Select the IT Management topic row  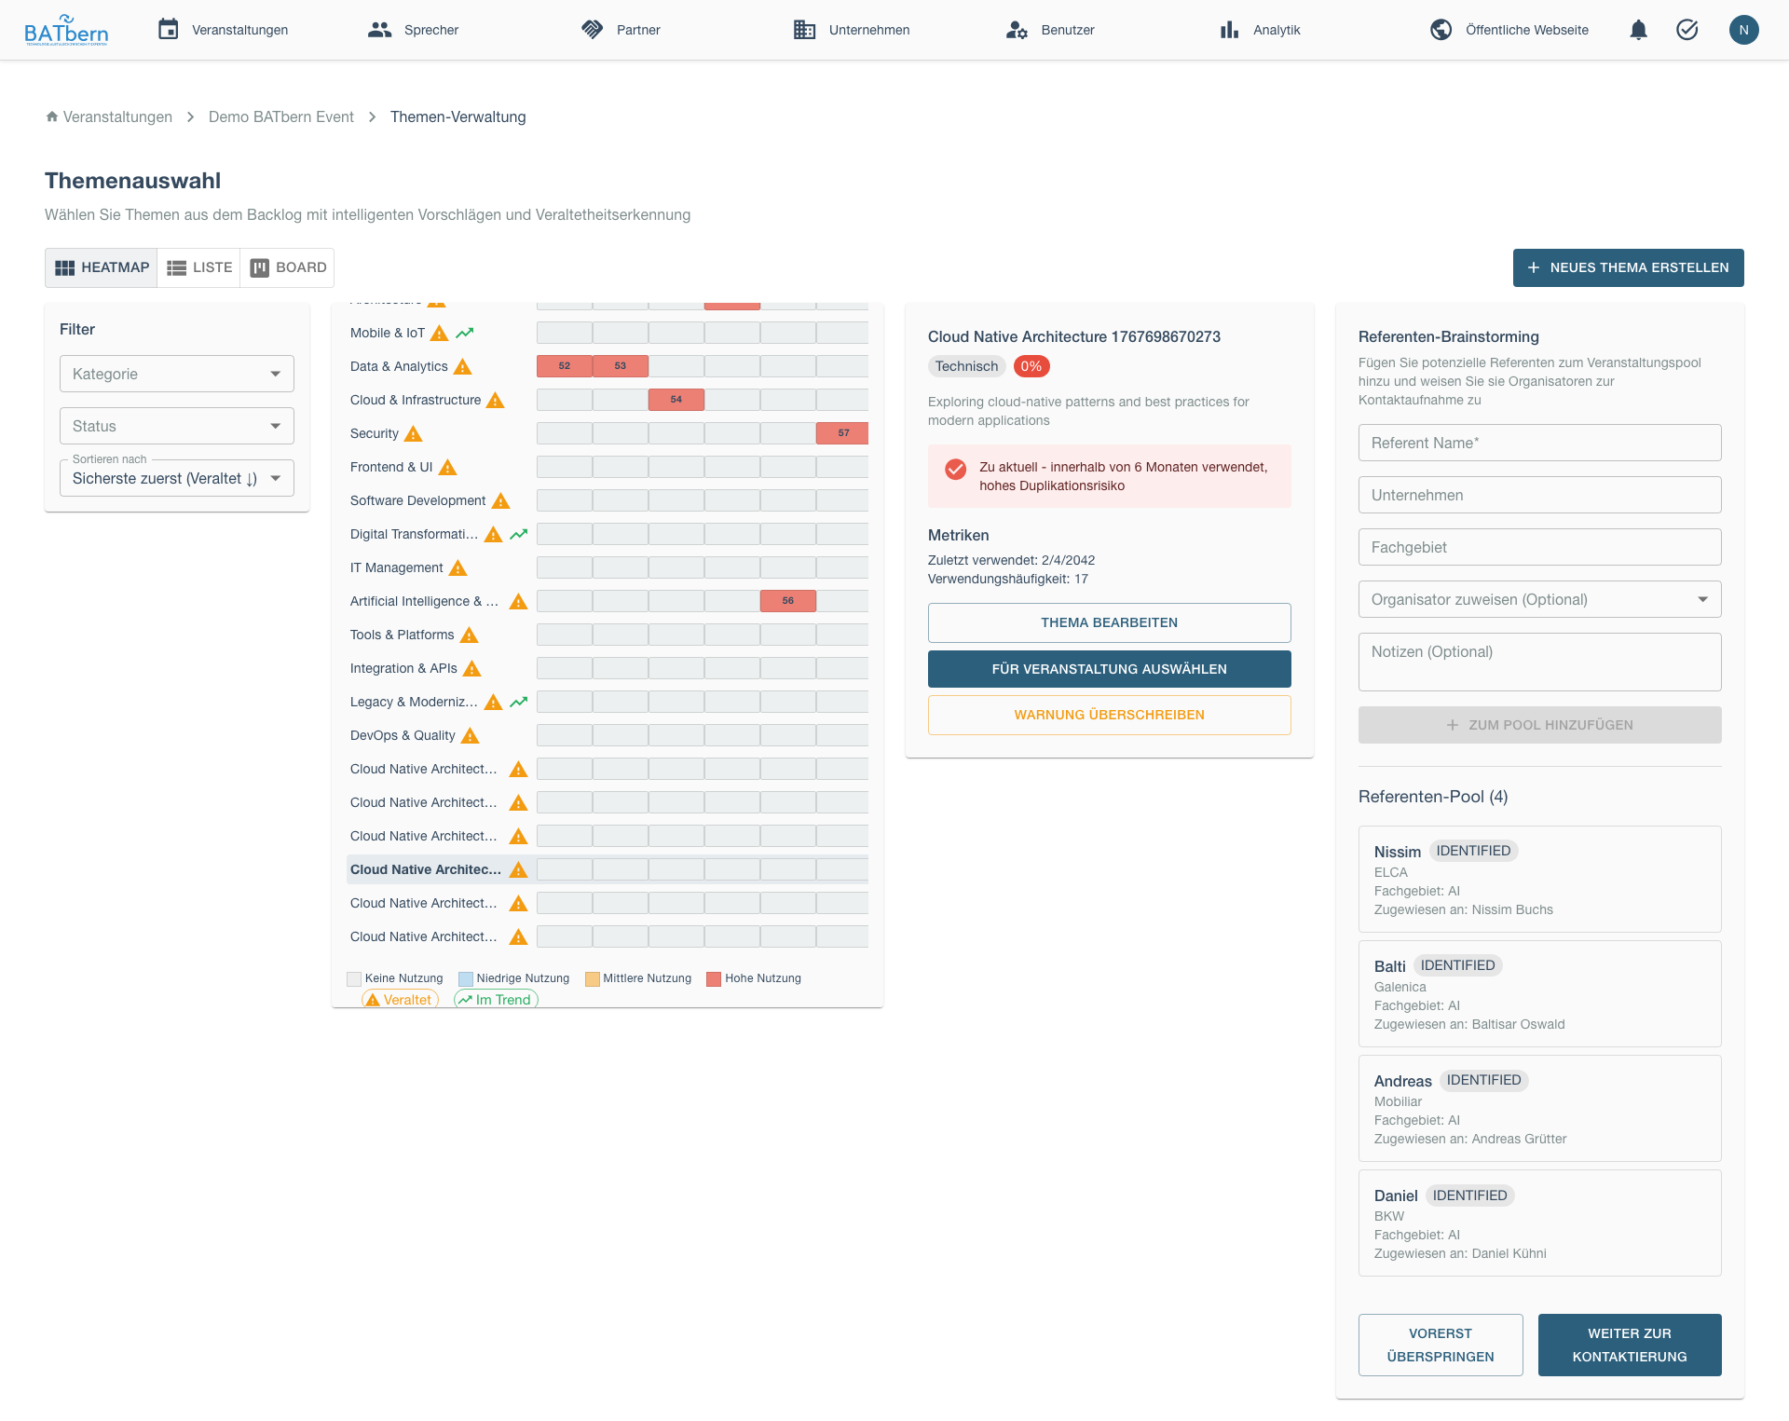608,567
